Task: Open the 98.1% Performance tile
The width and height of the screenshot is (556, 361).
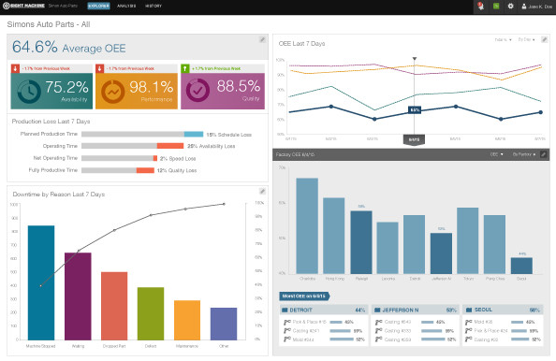Action: click(x=137, y=91)
